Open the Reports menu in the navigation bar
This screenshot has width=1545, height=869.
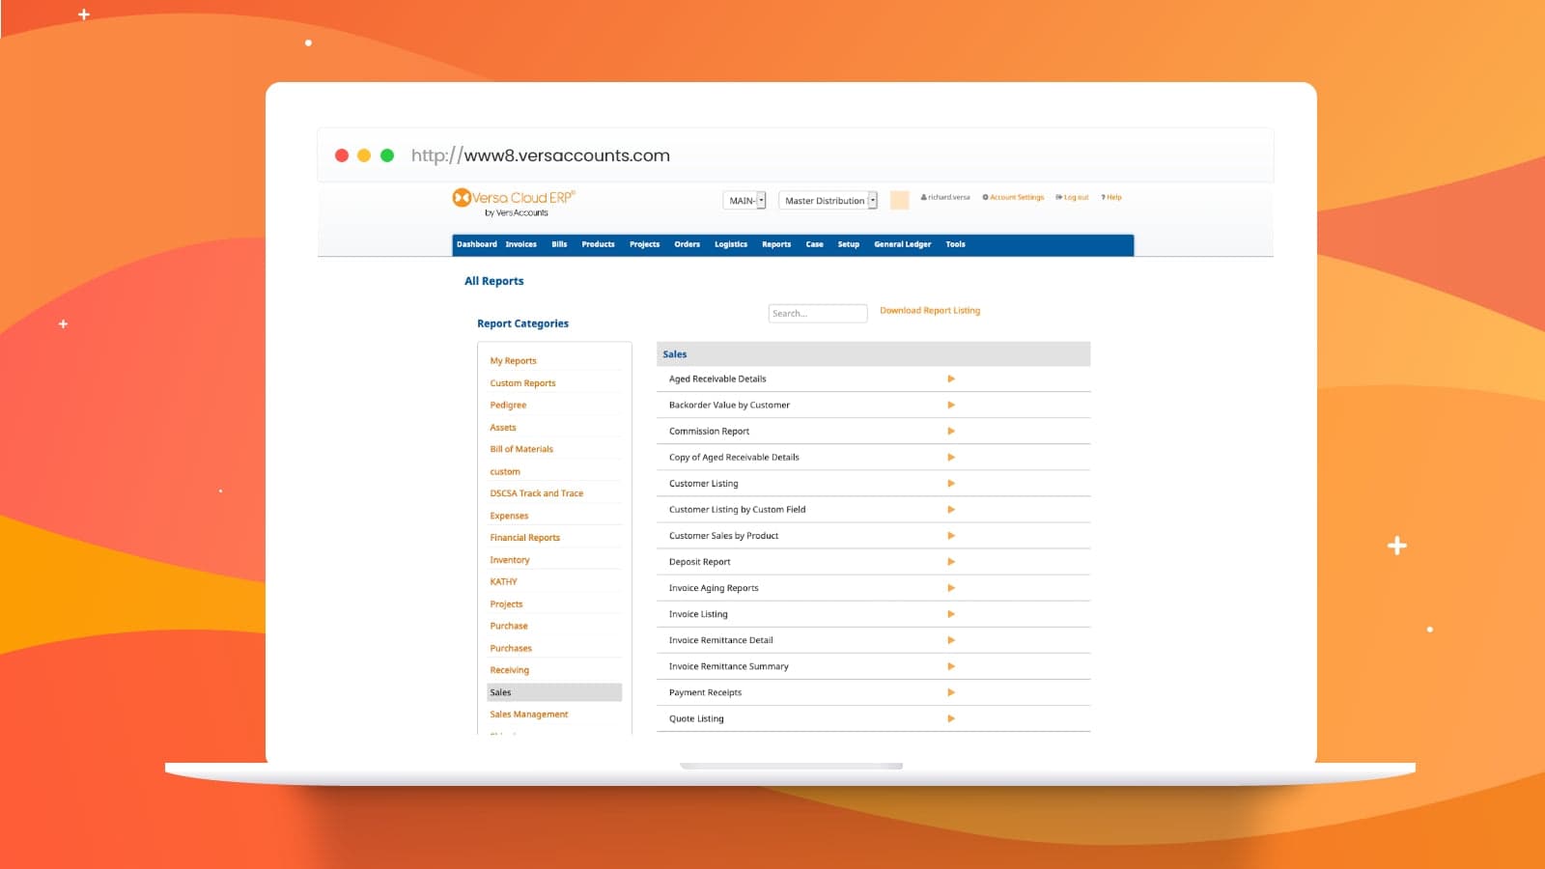pos(775,244)
